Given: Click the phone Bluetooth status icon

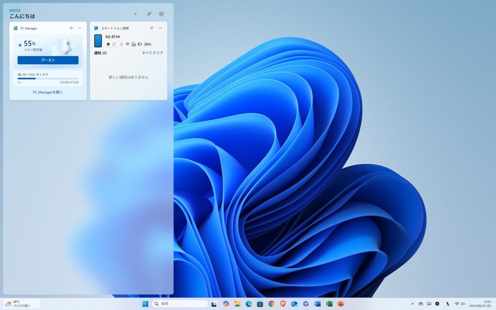Looking at the screenshot, I should pyautogui.click(x=121, y=44).
